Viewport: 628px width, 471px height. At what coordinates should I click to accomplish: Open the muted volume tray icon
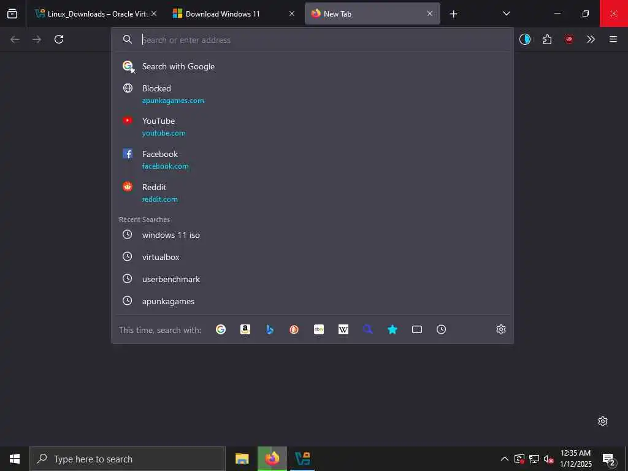(x=549, y=459)
